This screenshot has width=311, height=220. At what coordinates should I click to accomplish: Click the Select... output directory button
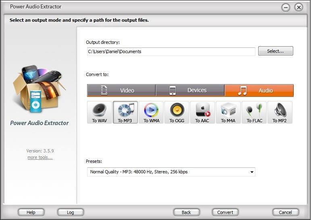point(276,51)
